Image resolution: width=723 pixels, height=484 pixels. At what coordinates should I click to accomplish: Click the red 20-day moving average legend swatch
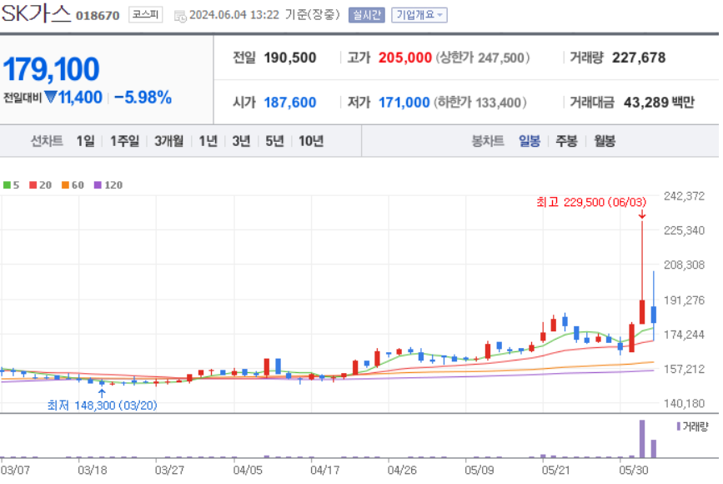pyautogui.click(x=33, y=185)
